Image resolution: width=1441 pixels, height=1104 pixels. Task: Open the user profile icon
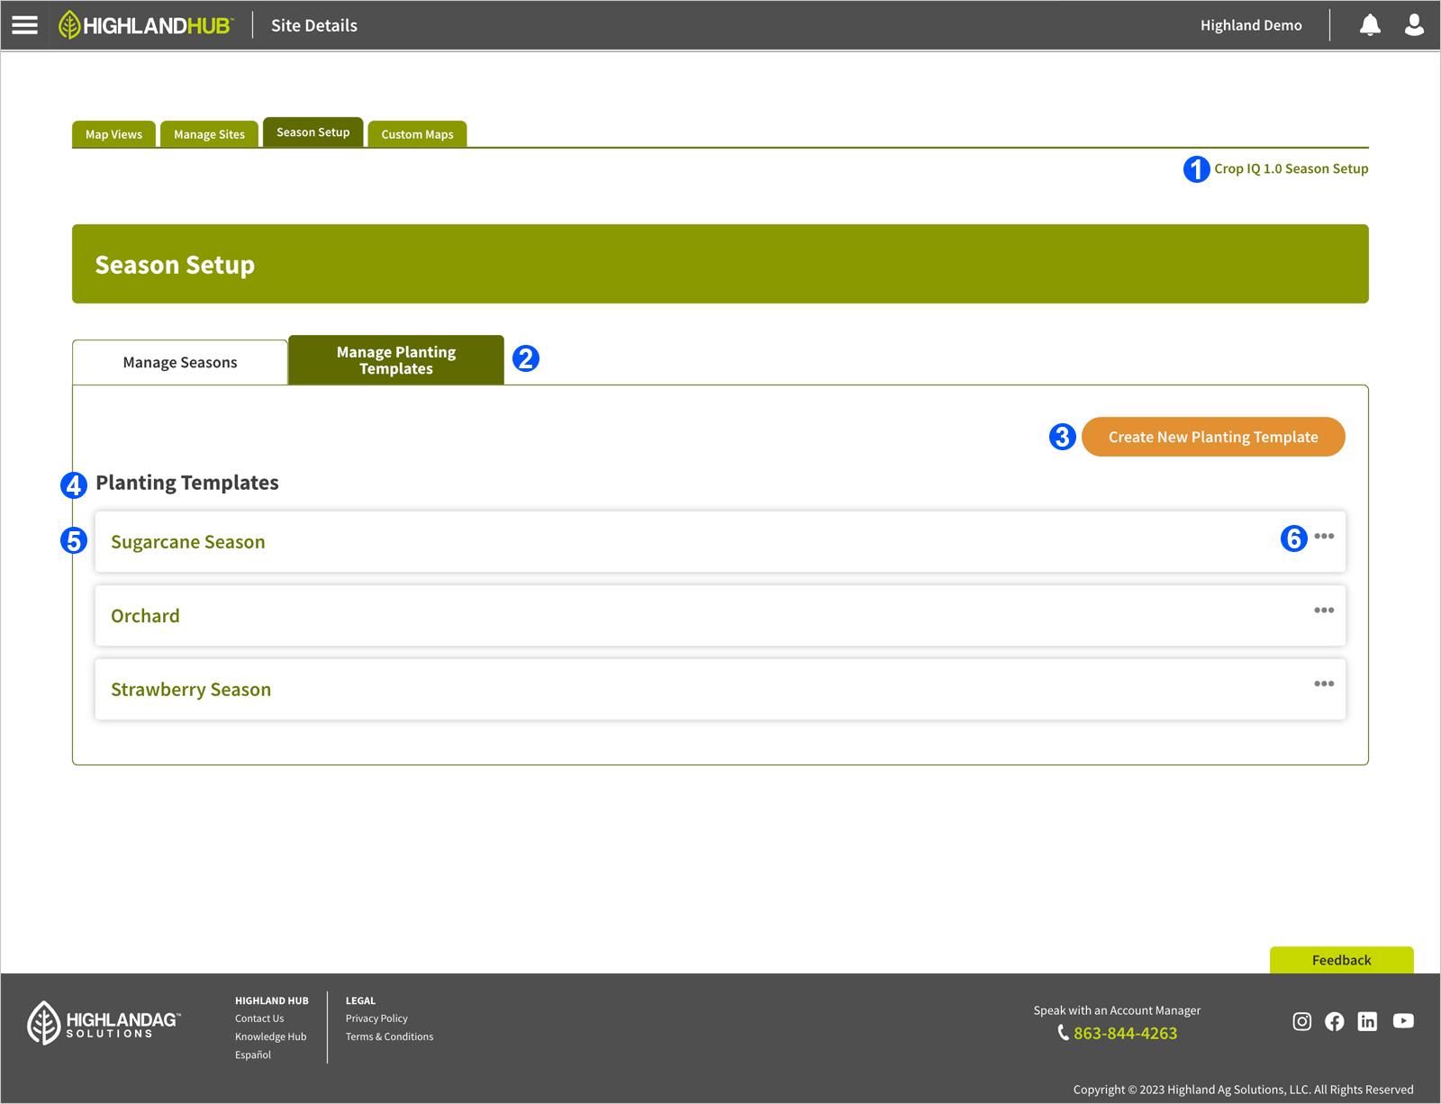pos(1412,24)
